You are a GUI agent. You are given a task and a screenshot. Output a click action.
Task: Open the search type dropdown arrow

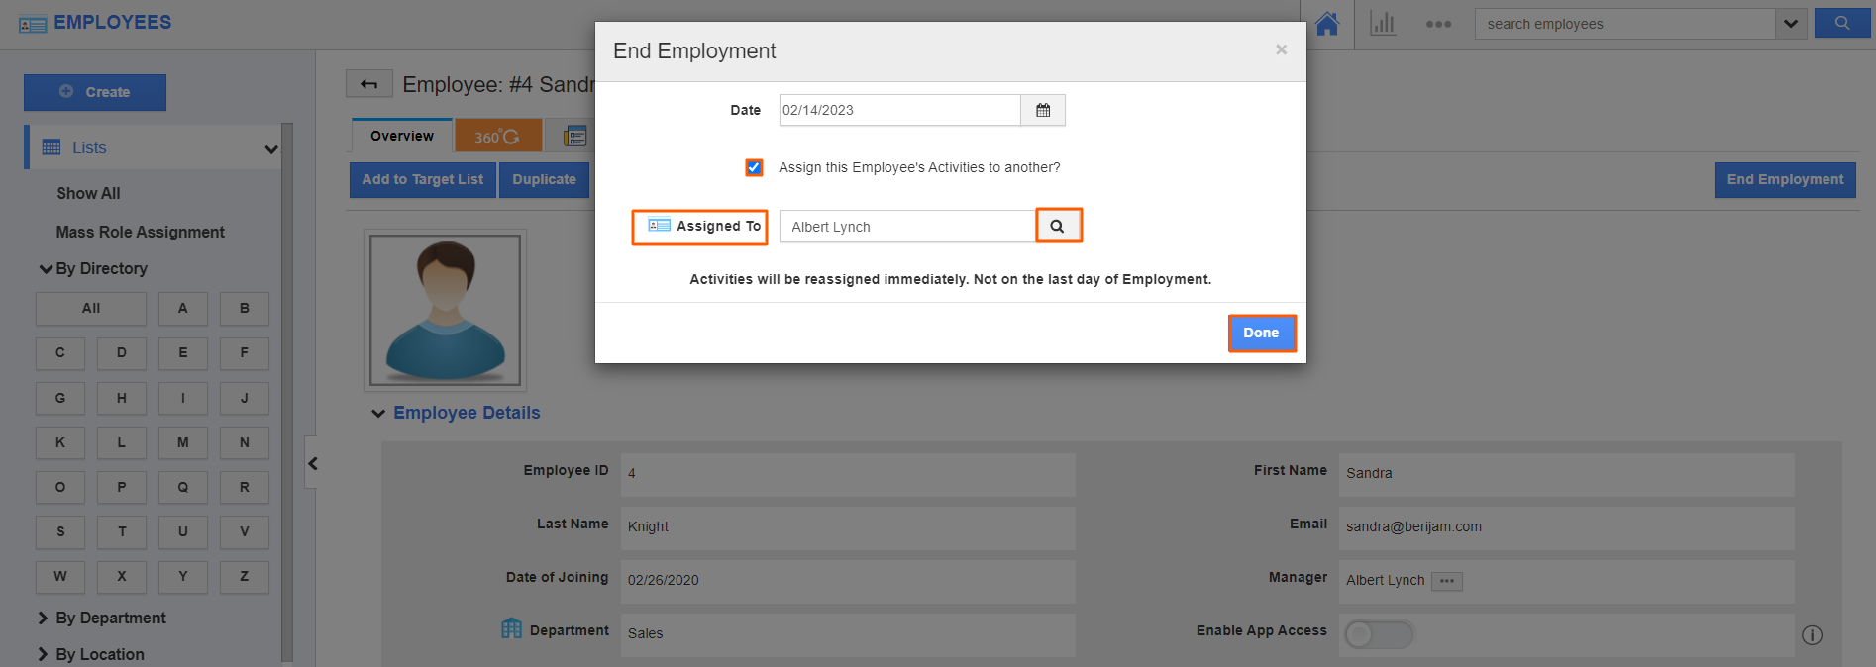point(1789,22)
